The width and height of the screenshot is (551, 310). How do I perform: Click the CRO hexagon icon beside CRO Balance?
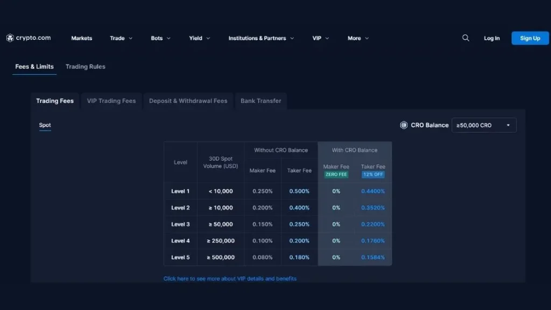coord(404,125)
